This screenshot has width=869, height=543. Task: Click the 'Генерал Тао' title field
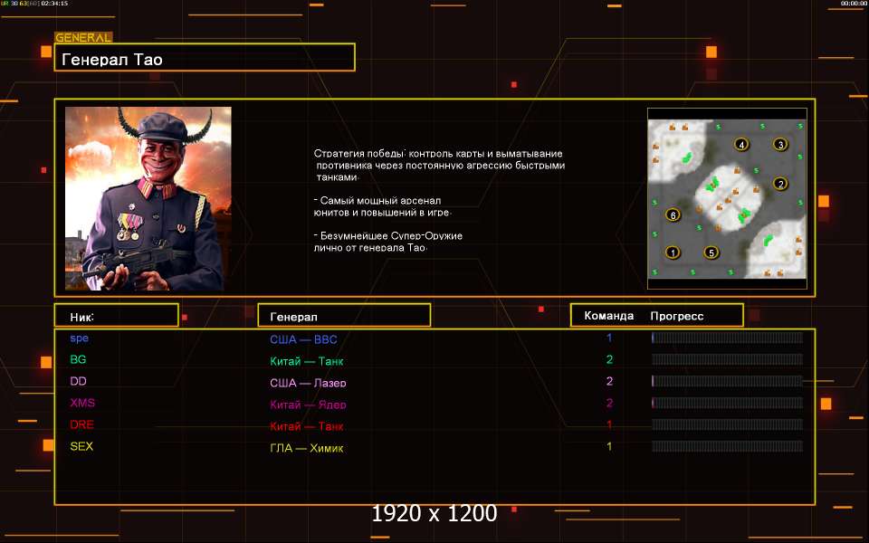(205, 57)
